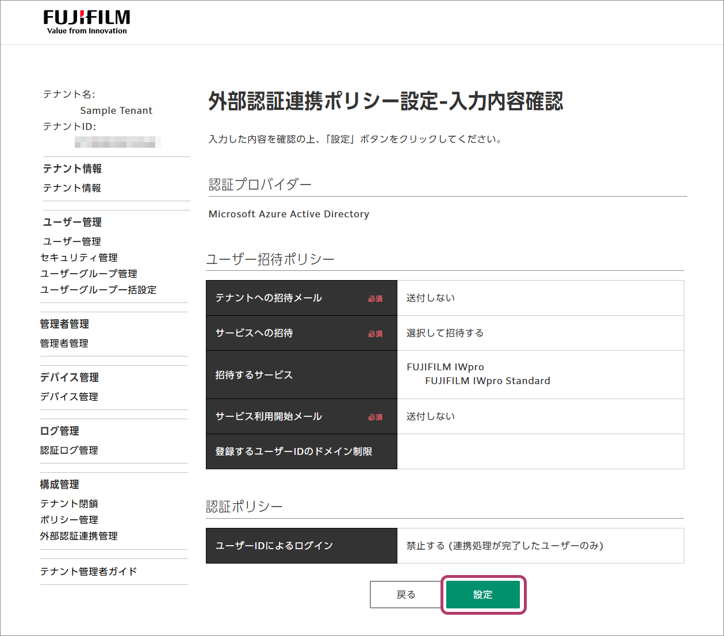This screenshot has width=724, height=636.
Task: Click Microsoft Azure Active Directory text
Action: tap(289, 214)
